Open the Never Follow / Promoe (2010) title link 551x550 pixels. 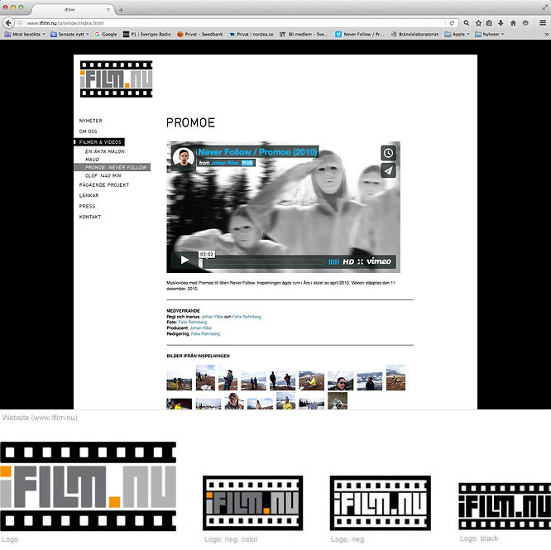pos(257,152)
